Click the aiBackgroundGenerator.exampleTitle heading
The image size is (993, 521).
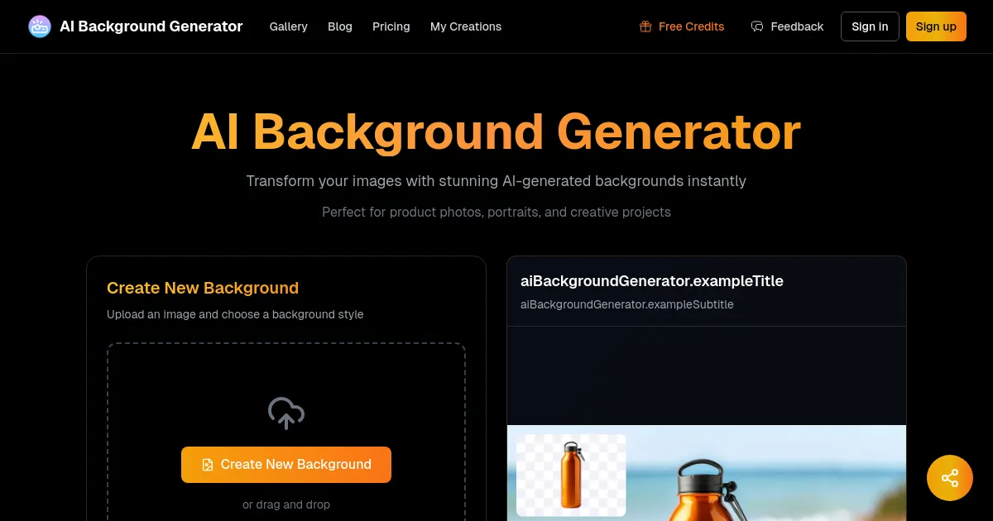[651, 281]
